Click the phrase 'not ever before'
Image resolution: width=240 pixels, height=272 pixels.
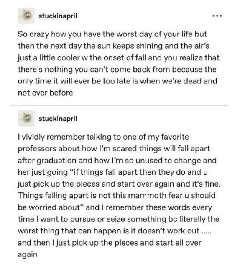pyautogui.click(x=45, y=93)
